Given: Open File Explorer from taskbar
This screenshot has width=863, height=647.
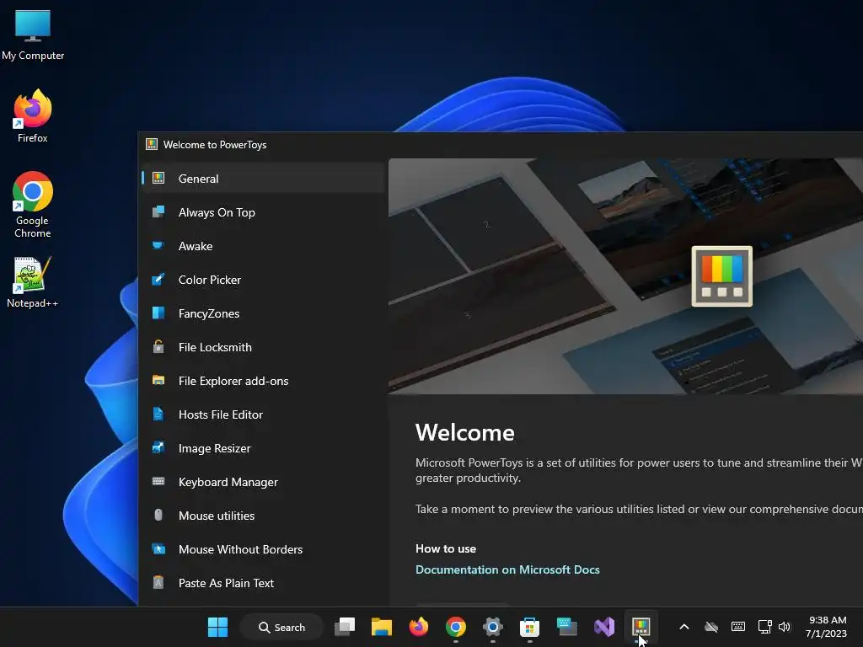Looking at the screenshot, I should [x=382, y=627].
